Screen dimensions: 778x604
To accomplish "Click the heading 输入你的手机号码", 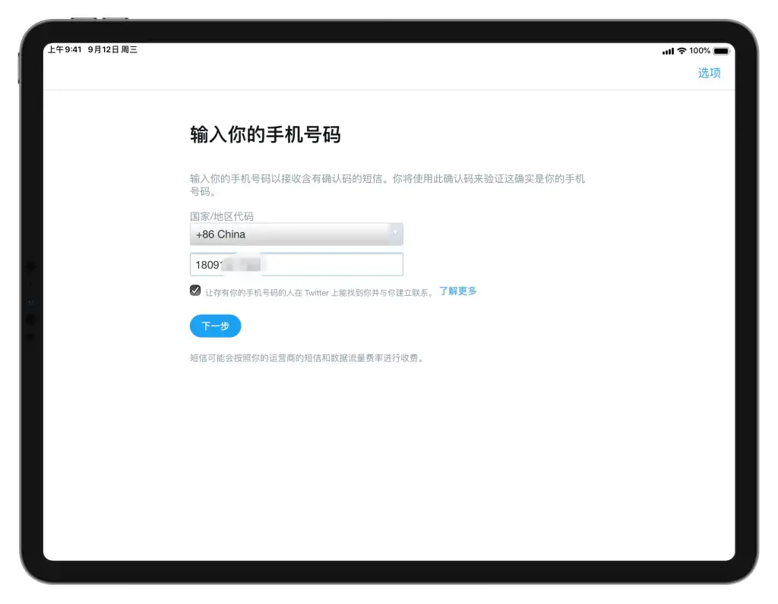I will tap(265, 134).
